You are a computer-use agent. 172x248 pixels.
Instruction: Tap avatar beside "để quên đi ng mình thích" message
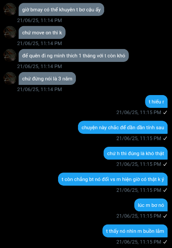(x=10, y=55)
